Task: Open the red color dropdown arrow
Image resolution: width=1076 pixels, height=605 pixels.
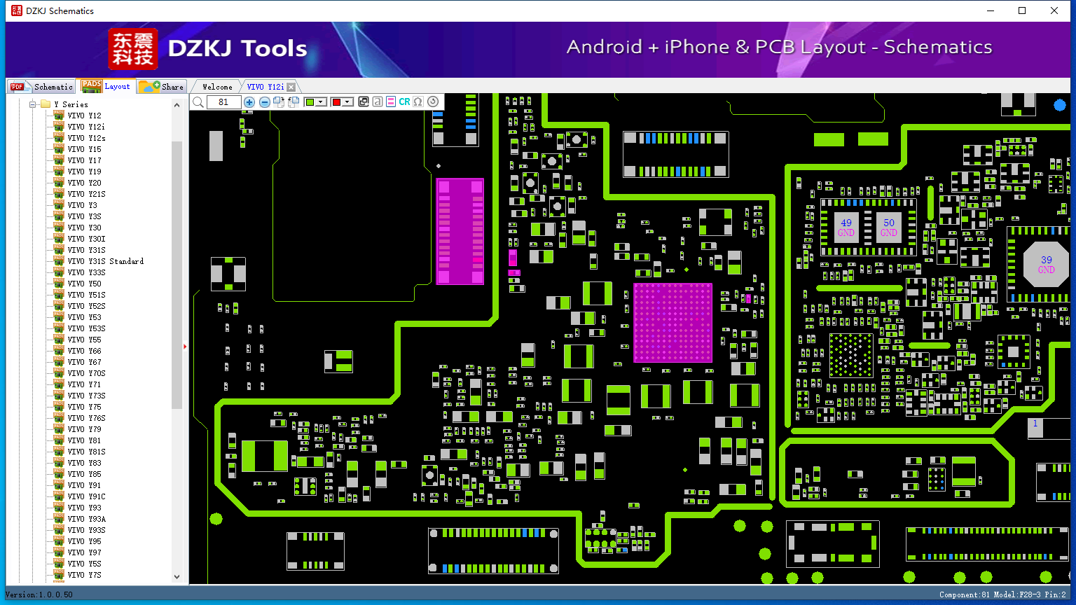Action: coord(347,102)
